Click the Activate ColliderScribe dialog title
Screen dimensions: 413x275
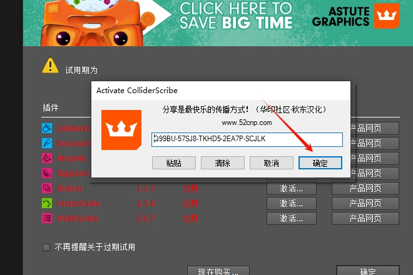tap(137, 91)
